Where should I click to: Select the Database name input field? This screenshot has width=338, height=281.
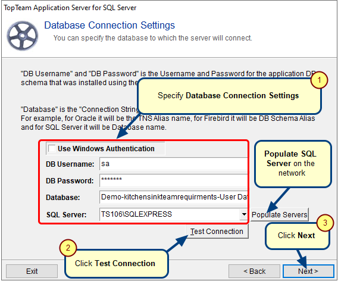(174, 197)
